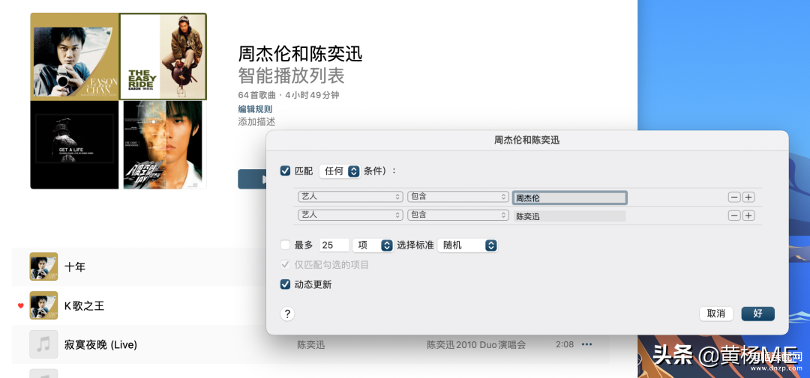The width and height of the screenshot is (810, 378).
Task: Click the 取消 button
Action: tap(716, 314)
